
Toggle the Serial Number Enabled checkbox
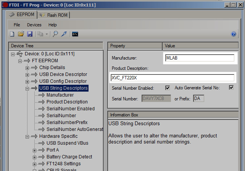(x=168, y=88)
